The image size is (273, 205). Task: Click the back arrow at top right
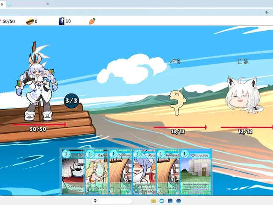point(267,12)
